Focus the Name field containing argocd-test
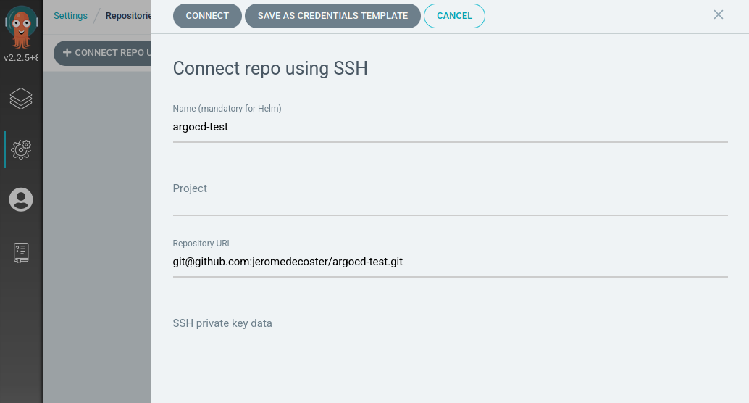Viewport: 749px width, 403px height. pos(449,128)
